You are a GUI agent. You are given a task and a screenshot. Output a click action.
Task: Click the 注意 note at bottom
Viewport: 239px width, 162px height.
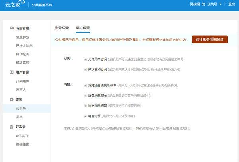127,129
